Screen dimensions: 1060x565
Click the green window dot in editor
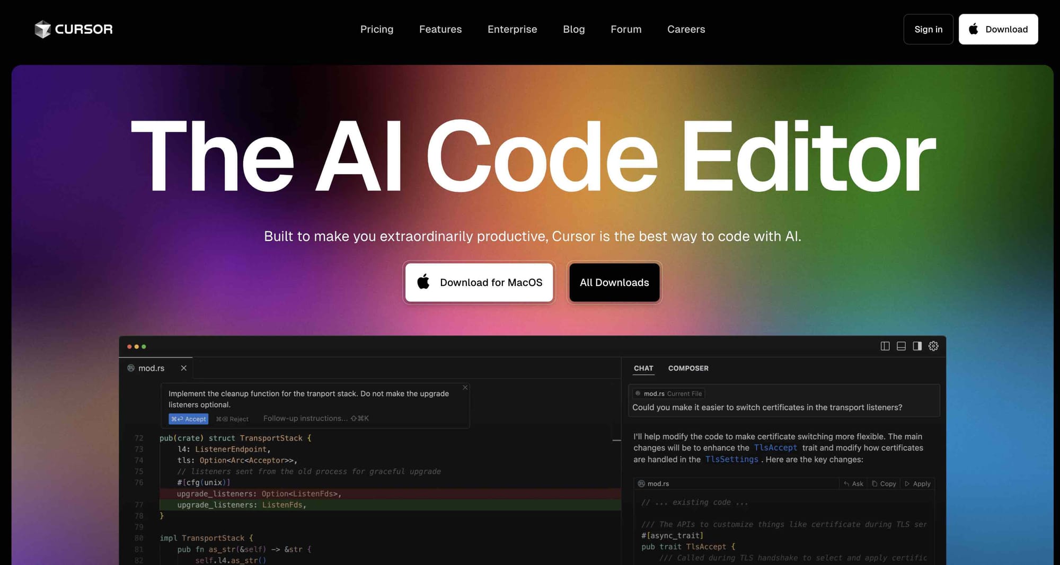coord(144,347)
